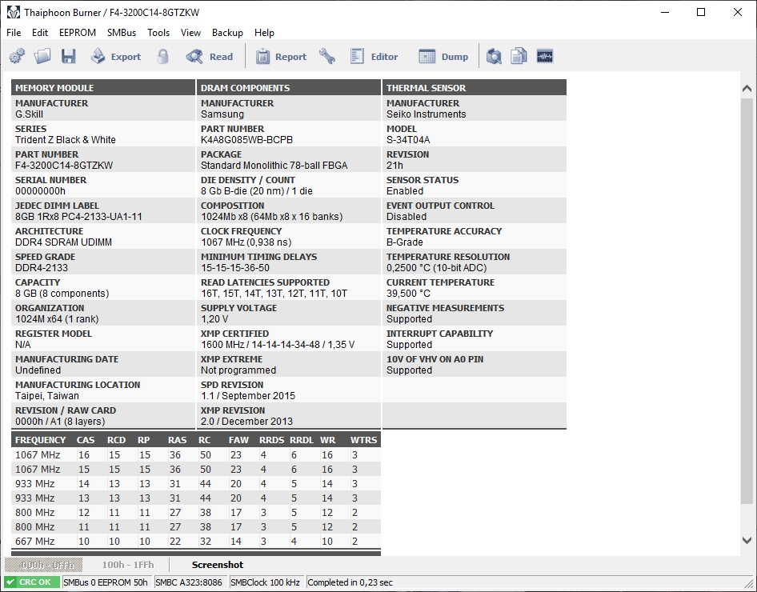Click the CRC OK status indicator
The width and height of the screenshot is (757, 592).
[x=32, y=582]
